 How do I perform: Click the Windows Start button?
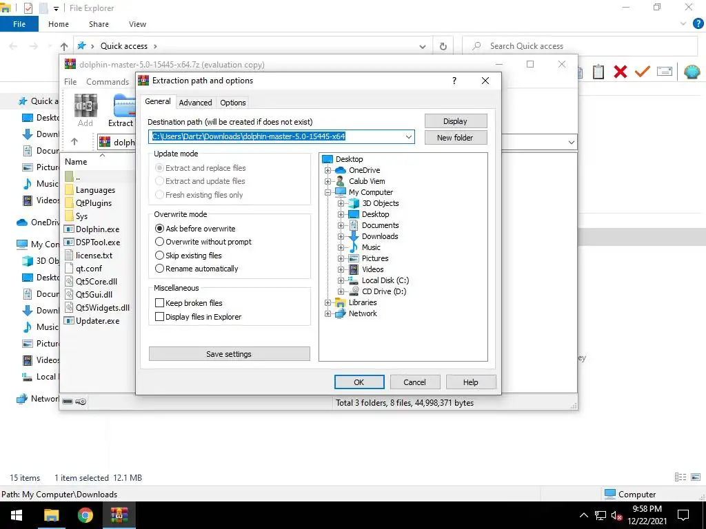17,515
